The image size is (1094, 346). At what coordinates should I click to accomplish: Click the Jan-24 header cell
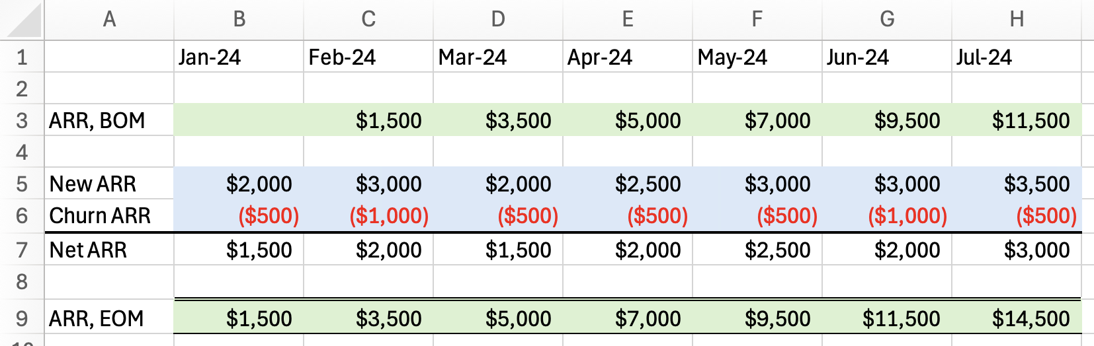point(239,57)
